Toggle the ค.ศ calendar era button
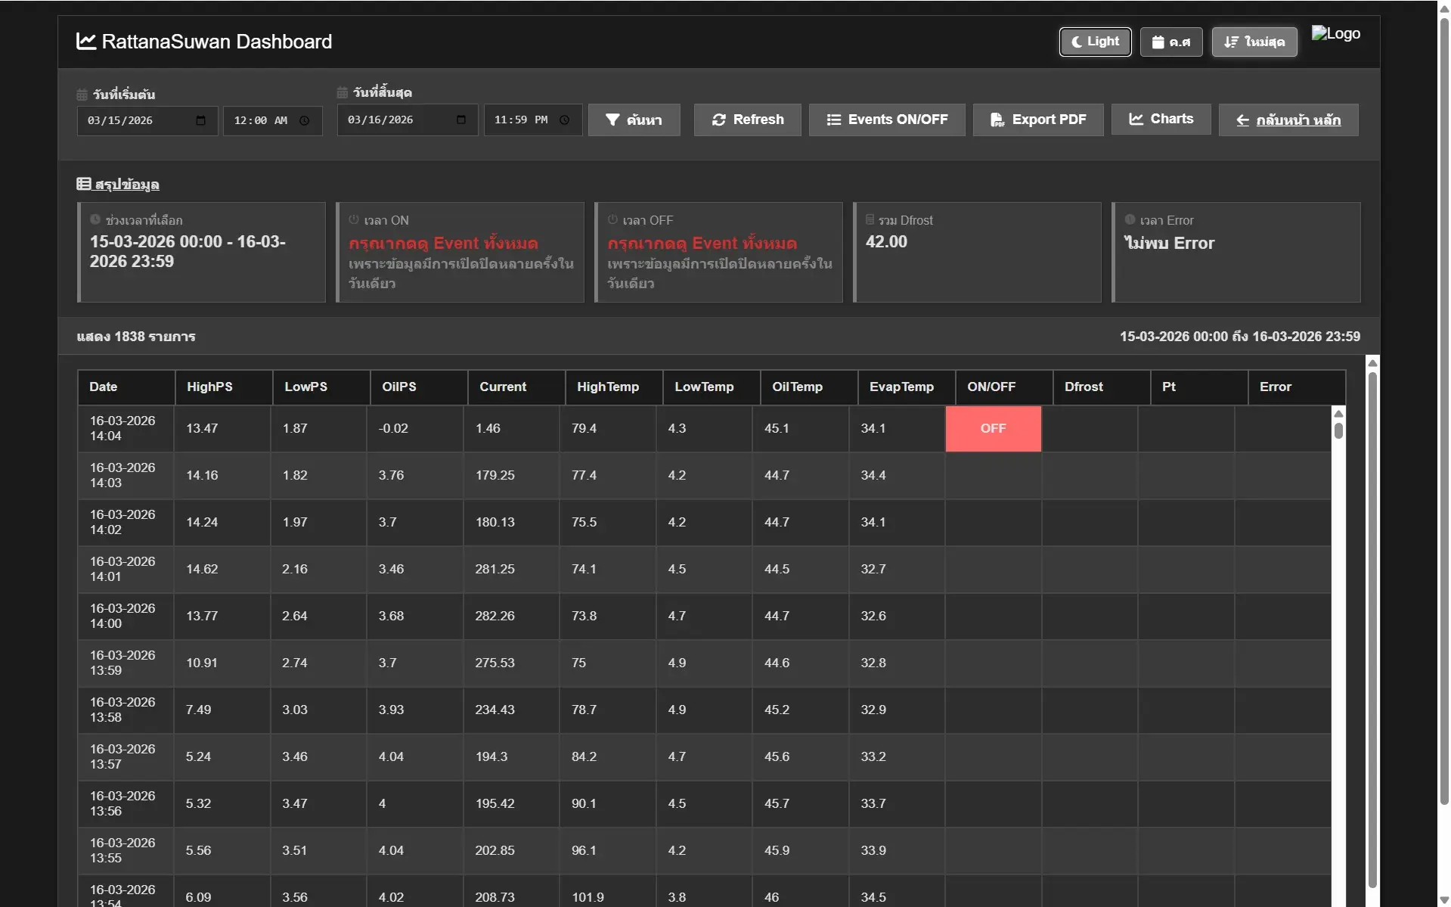This screenshot has width=1451, height=907. (1170, 42)
